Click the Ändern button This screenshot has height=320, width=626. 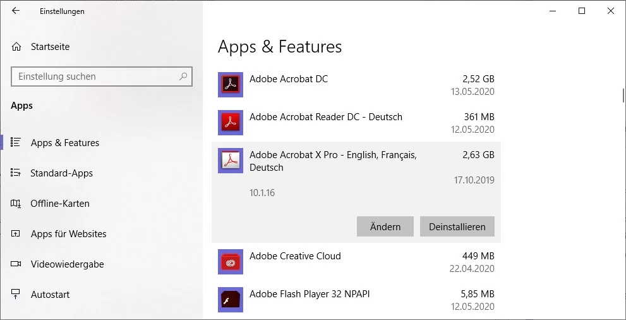(385, 226)
